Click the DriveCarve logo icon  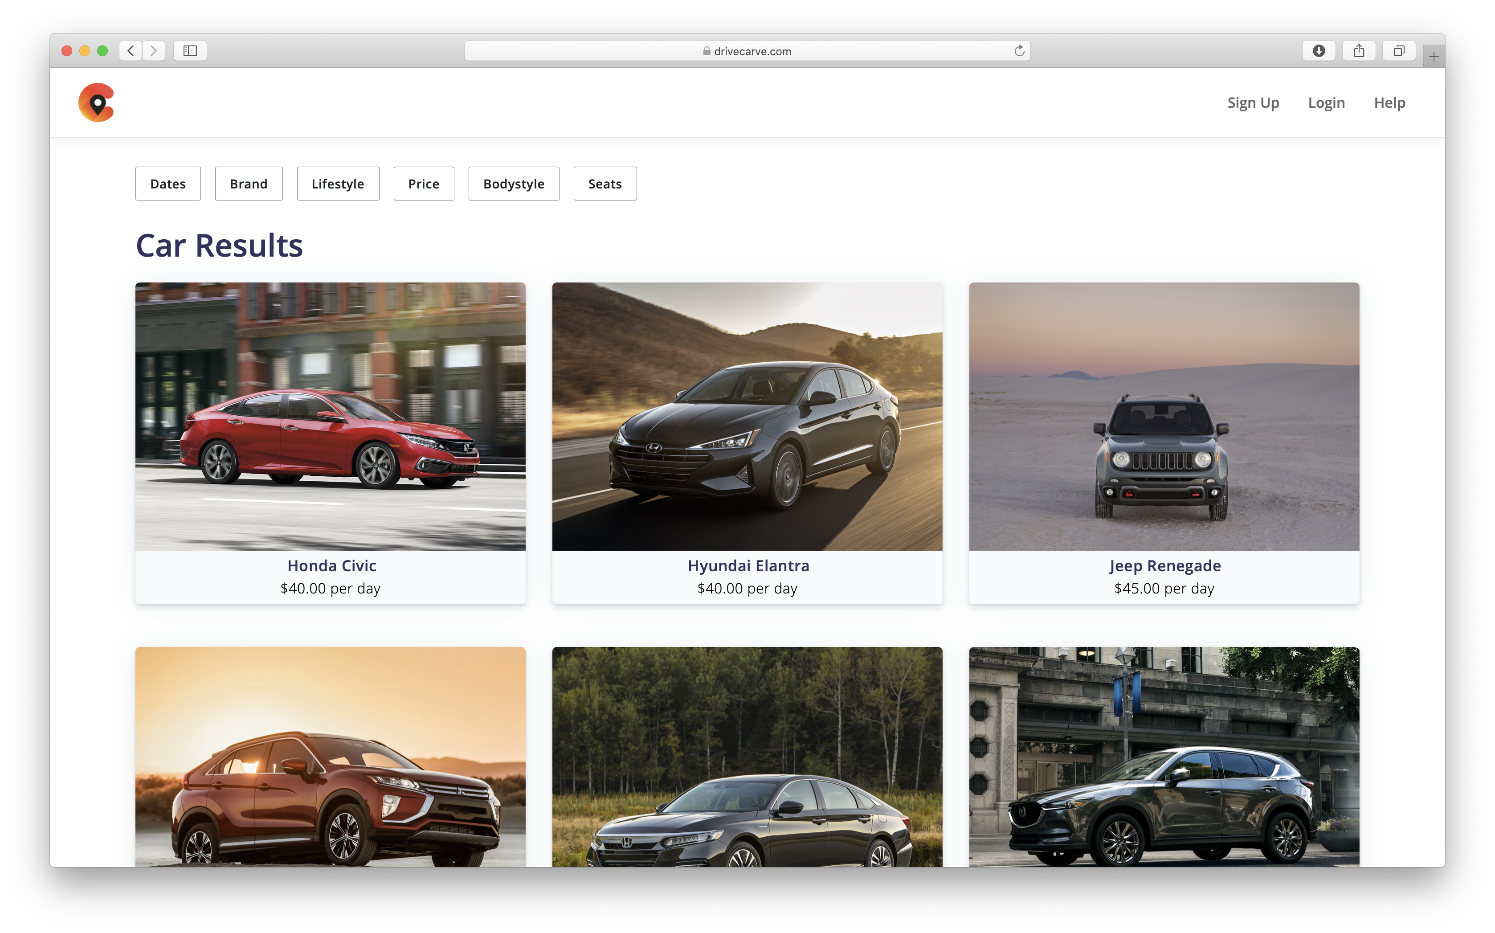96,102
